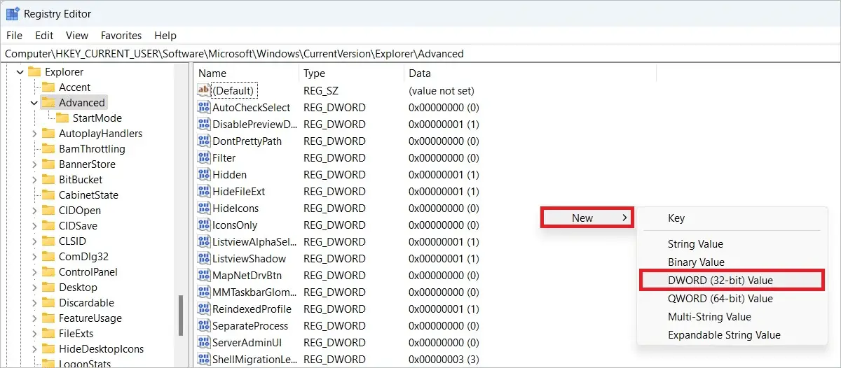
Task: Open the Favorites menu
Action: click(x=121, y=35)
